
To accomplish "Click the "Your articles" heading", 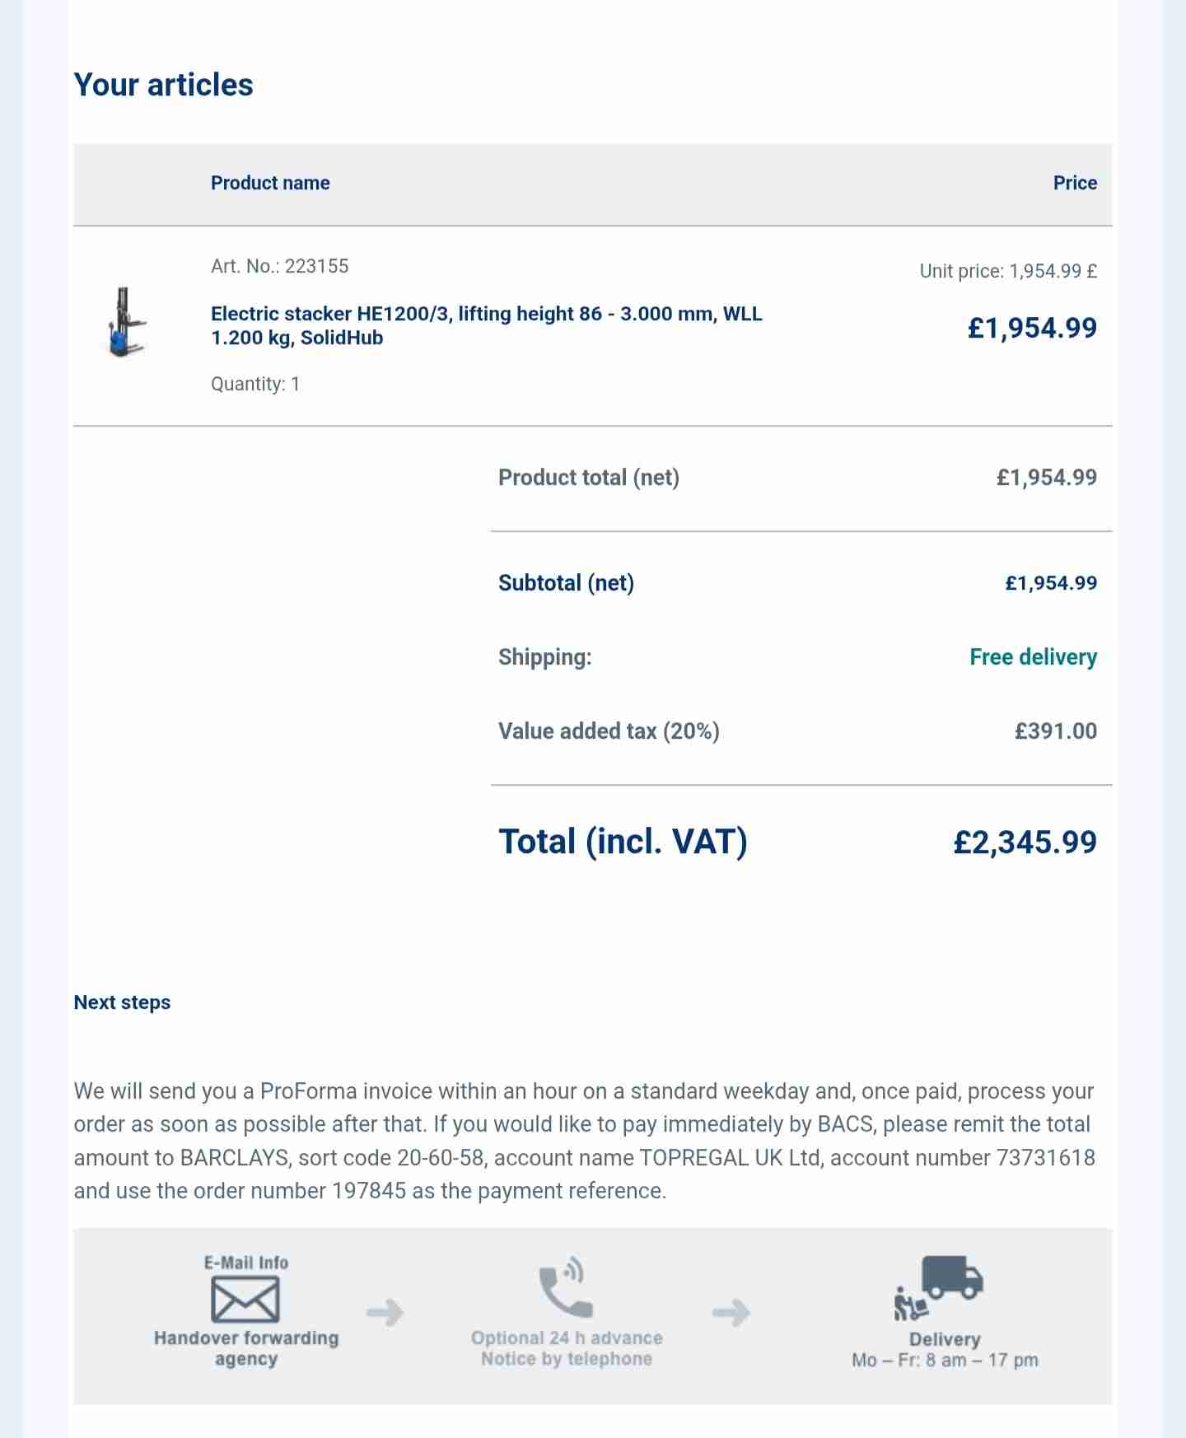I will (163, 85).
